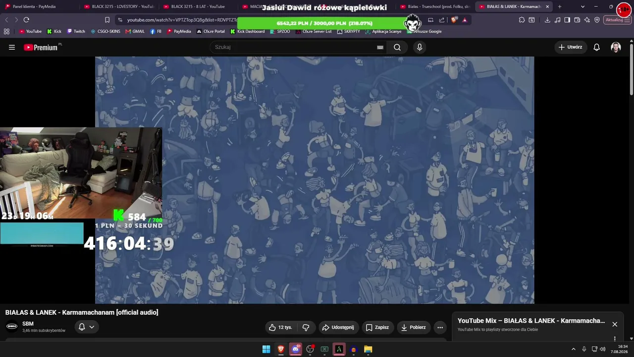Close the YouTube Mix playlist panel

pyautogui.click(x=615, y=324)
